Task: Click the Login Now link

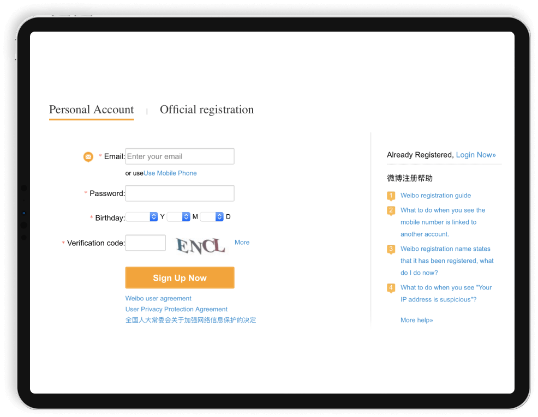Action: 476,155
